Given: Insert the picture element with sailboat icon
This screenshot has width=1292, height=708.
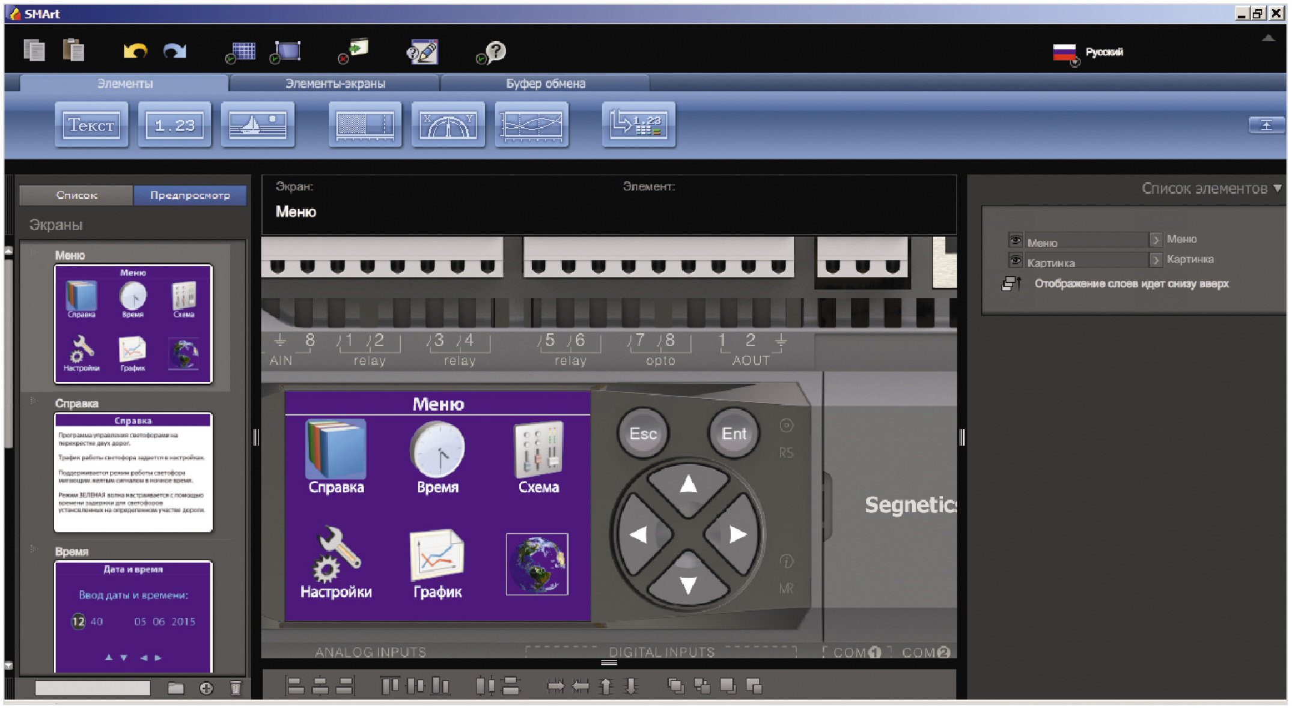Looking at the screenshot, I should point(258,125).
